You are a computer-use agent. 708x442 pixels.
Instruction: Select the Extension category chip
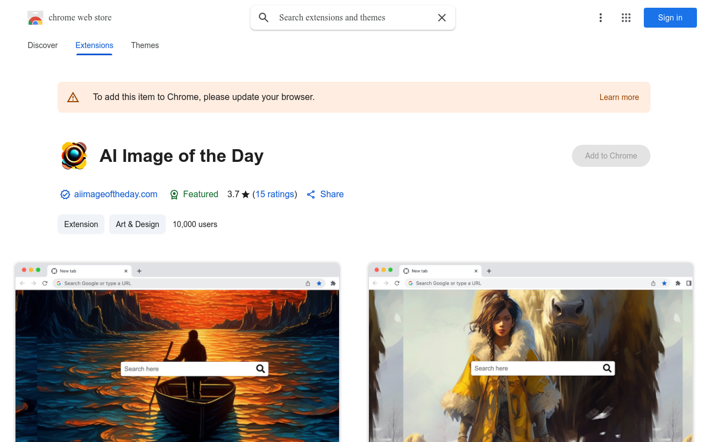pyautogui.click(x=81, y=224)
